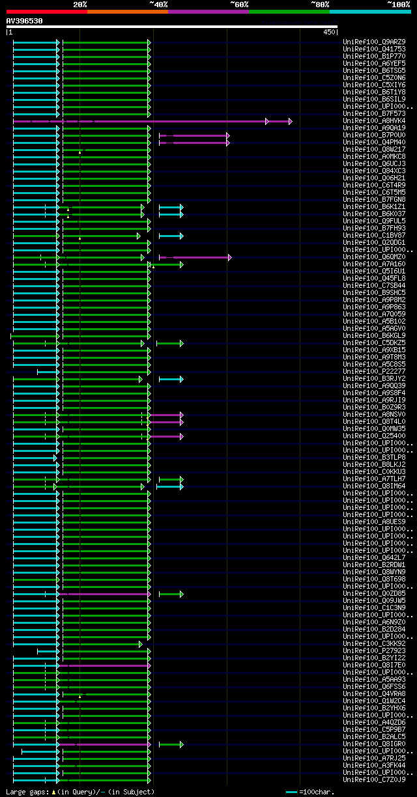This screenshot has height=797, width=417.
Task: Click hit label UniRef100_B7F573
Action: (x=374, y=114)
